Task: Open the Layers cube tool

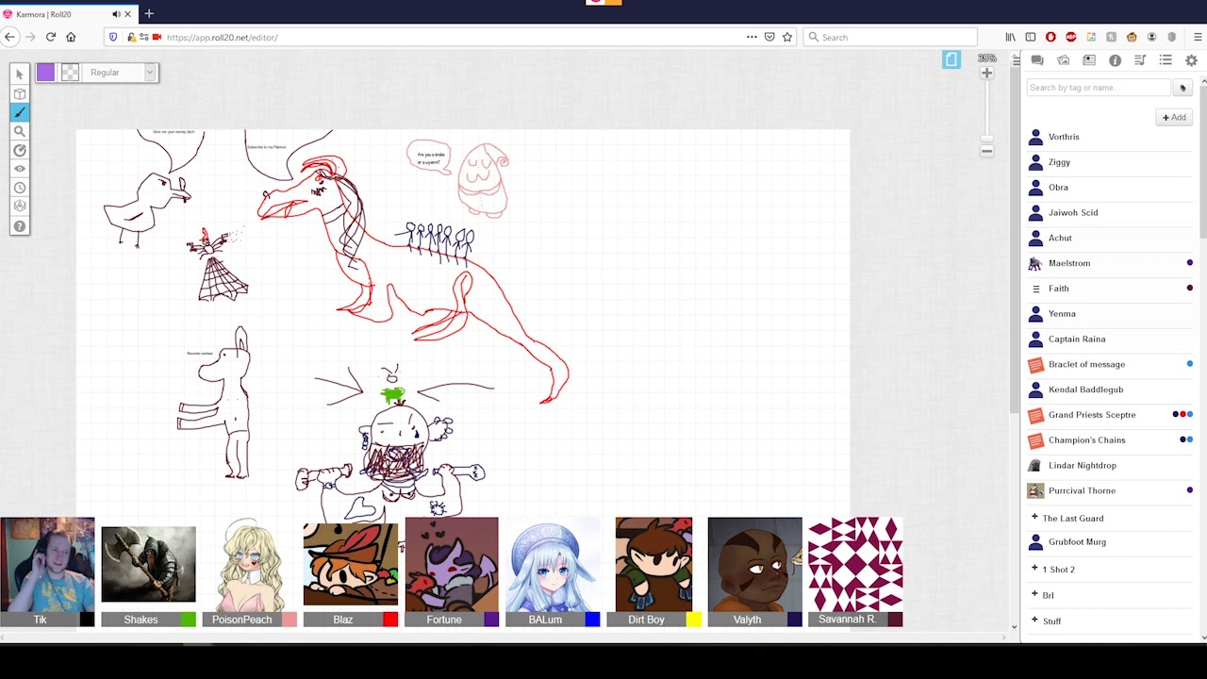Action: pyautogui.click(x=20, y=93)
